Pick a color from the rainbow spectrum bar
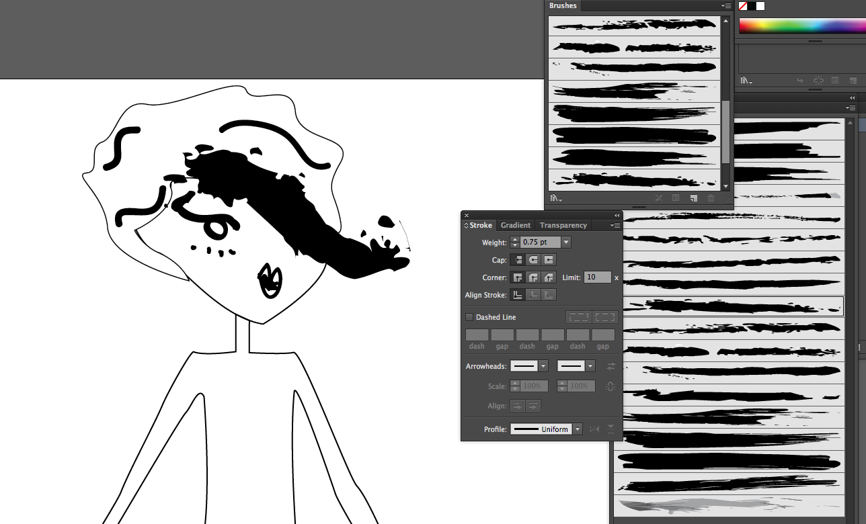 pyautogui.click(x=800, y=26)
